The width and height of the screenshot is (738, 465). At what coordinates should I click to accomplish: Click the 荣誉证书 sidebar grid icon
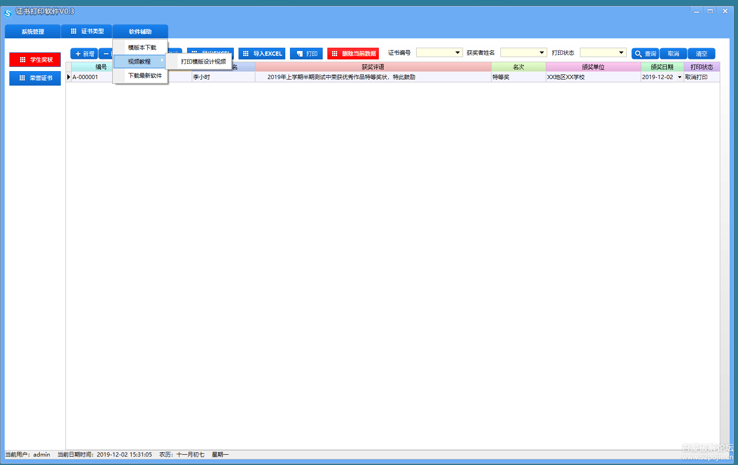pos(22,78)
